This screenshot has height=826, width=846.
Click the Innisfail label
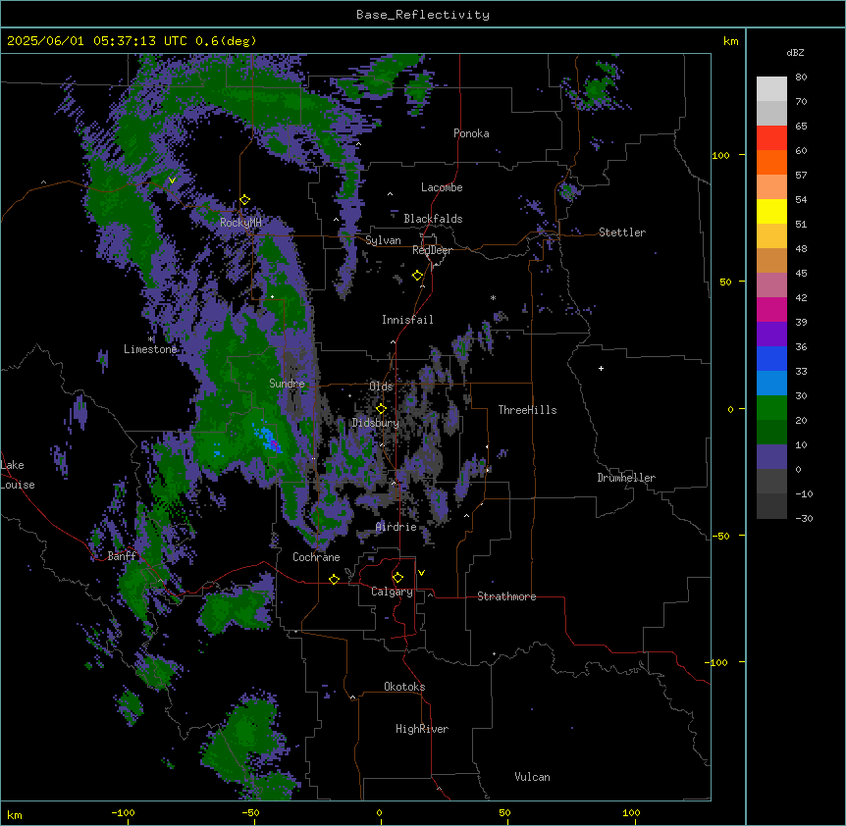407,320
